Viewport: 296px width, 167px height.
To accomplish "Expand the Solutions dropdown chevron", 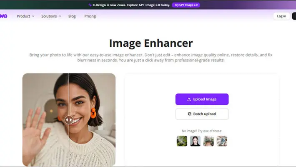I will (60, 16).
